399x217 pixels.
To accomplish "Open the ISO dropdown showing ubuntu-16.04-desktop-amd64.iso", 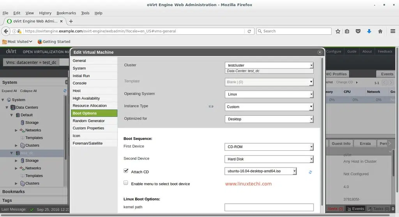I will [261, 171].
